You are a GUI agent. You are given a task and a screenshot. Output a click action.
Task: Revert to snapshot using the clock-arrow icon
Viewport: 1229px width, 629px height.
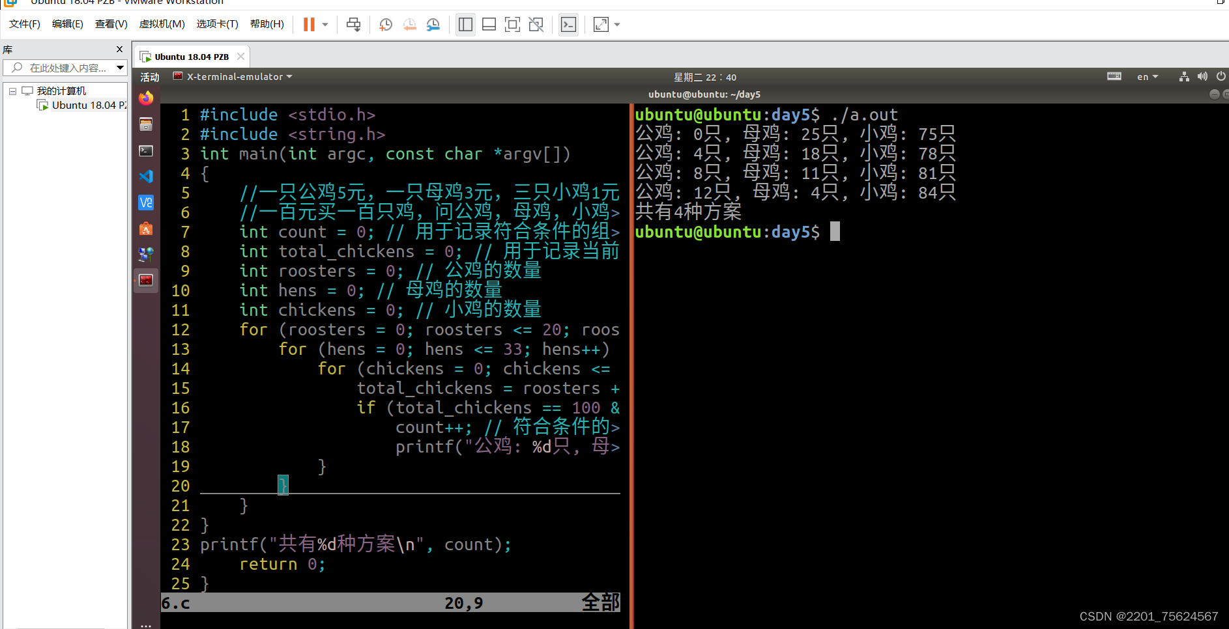(409, 25)
